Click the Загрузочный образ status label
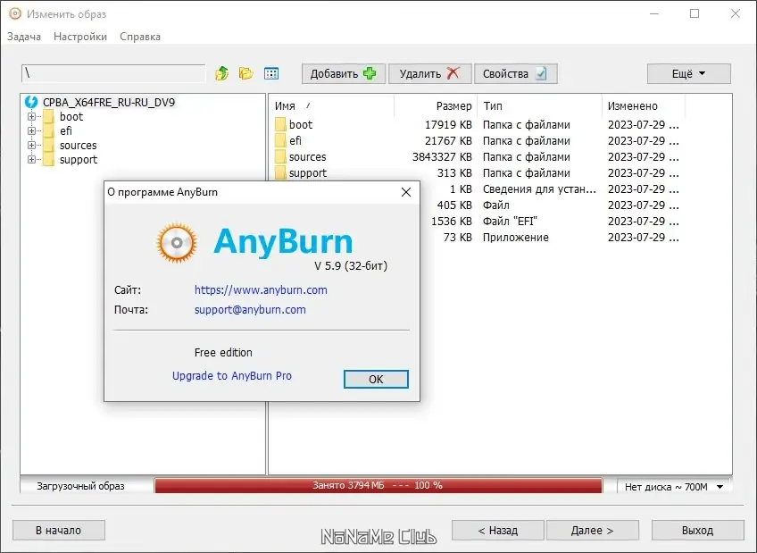Image resolution: width=757 pixels, height=553 pixels. point(80,486)
